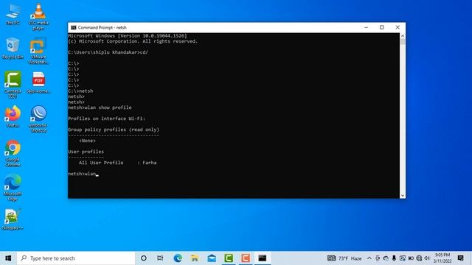Click scrollbar up arrow in Command Prompt
The image size is (472, 265).
point(403,36)
